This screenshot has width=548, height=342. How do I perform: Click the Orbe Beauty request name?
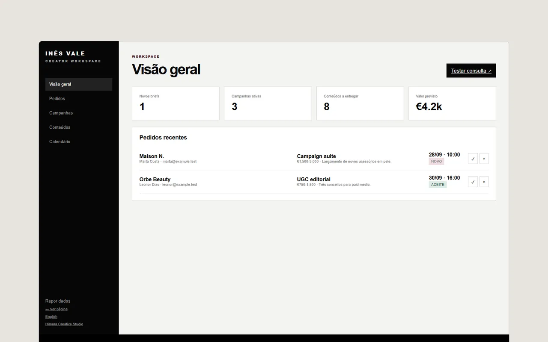[155, 179]
